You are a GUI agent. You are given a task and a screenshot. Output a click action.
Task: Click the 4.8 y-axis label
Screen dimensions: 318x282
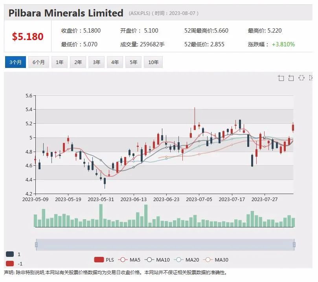(x=29, y=152)
